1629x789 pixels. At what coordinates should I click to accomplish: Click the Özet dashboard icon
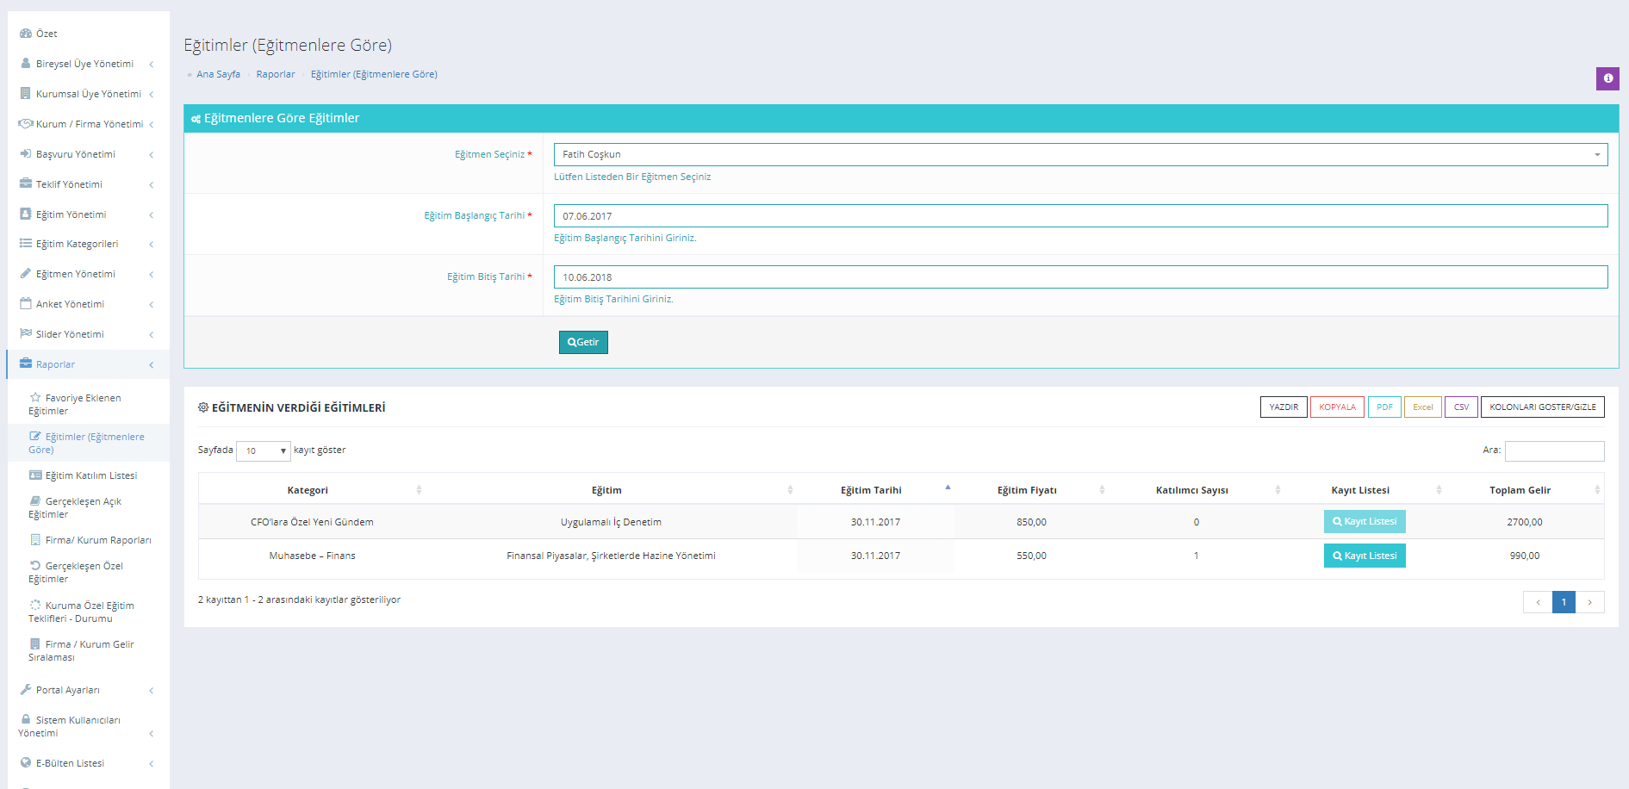click(x=25, y=33)
